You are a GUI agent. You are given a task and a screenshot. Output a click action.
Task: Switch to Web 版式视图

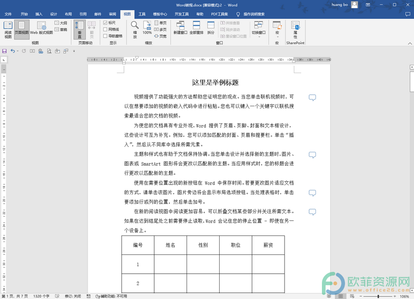(41, 28)
